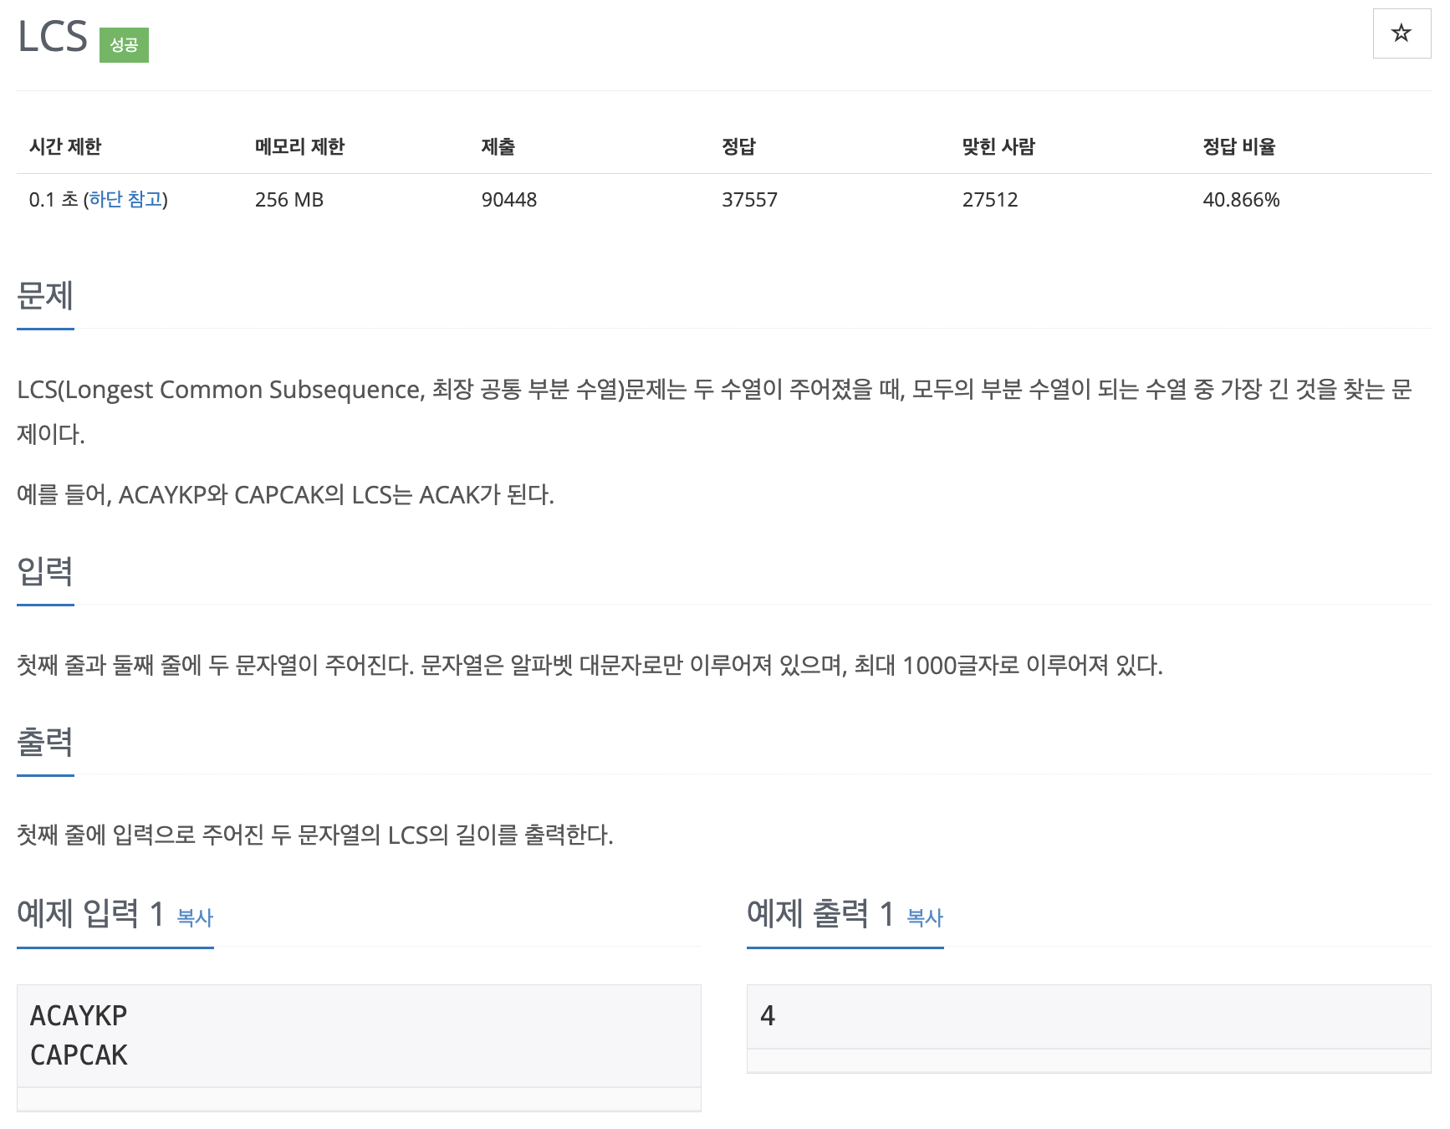Click the 90448 submissions value
1450x1129 pixels.
coord(509,200)
